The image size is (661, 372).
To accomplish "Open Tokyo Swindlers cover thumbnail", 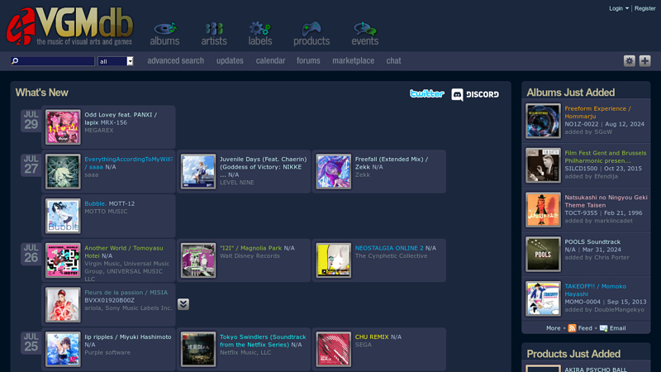I will [198, 349].
